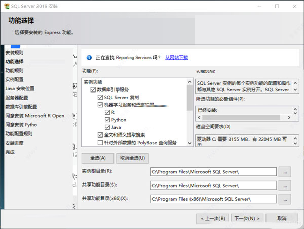Select the 完成 step
304x229 pixels.
(x=10, y=152)
